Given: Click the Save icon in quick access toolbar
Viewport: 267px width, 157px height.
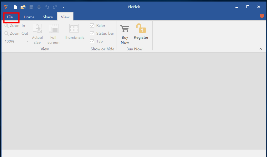Looking at the screenshot, I should tap(31, 7).
